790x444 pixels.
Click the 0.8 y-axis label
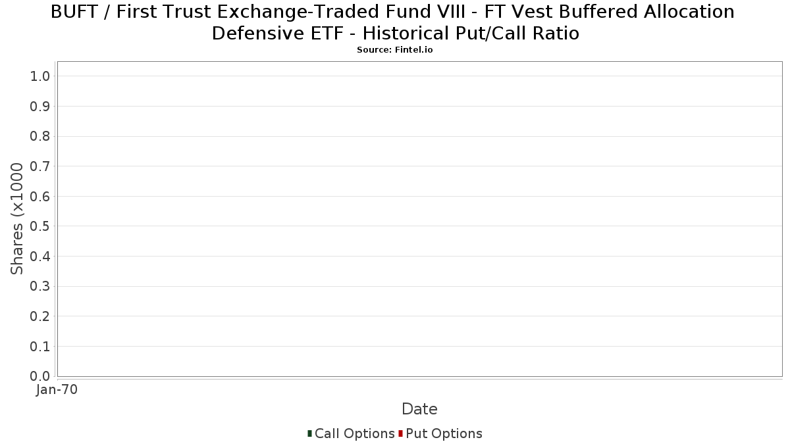pyautogui.click(x=40, y=136)
